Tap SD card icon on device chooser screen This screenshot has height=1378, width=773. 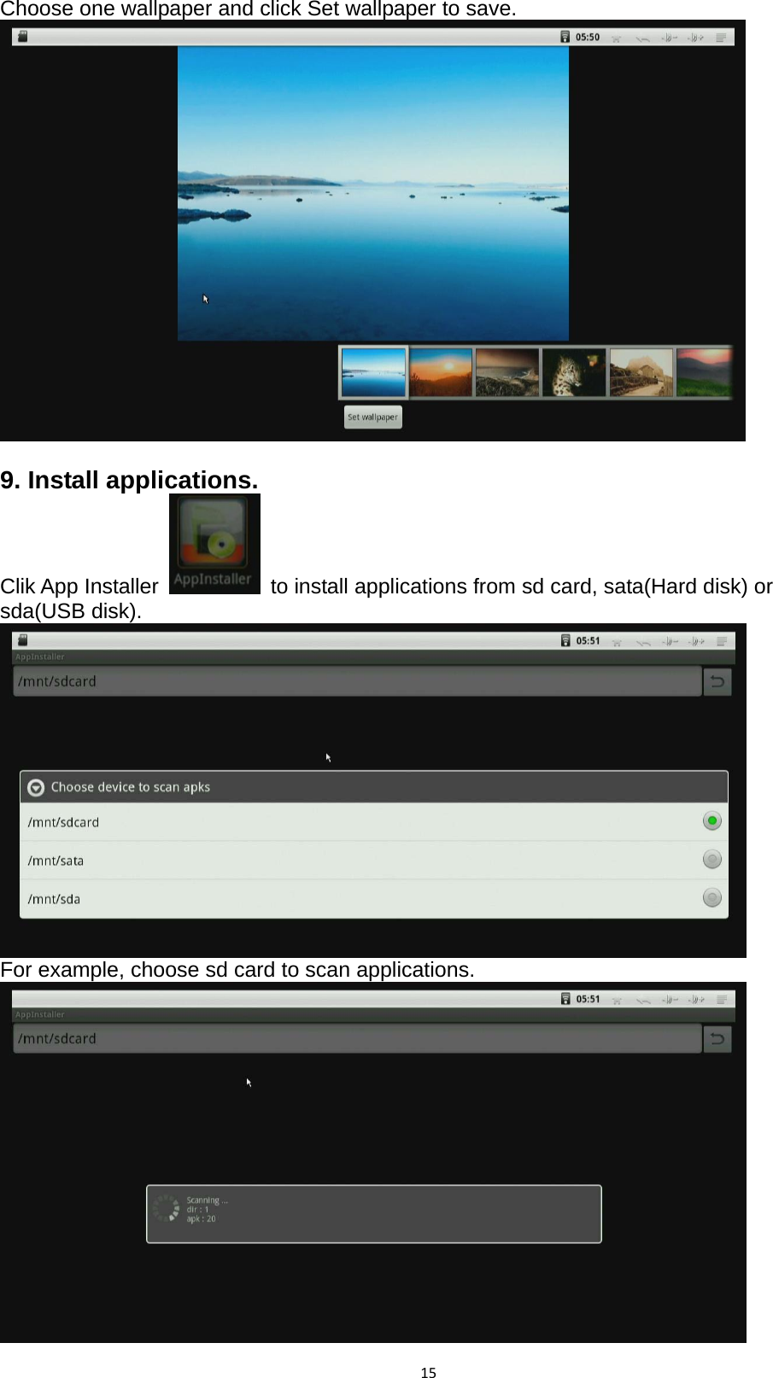(23, 640)
